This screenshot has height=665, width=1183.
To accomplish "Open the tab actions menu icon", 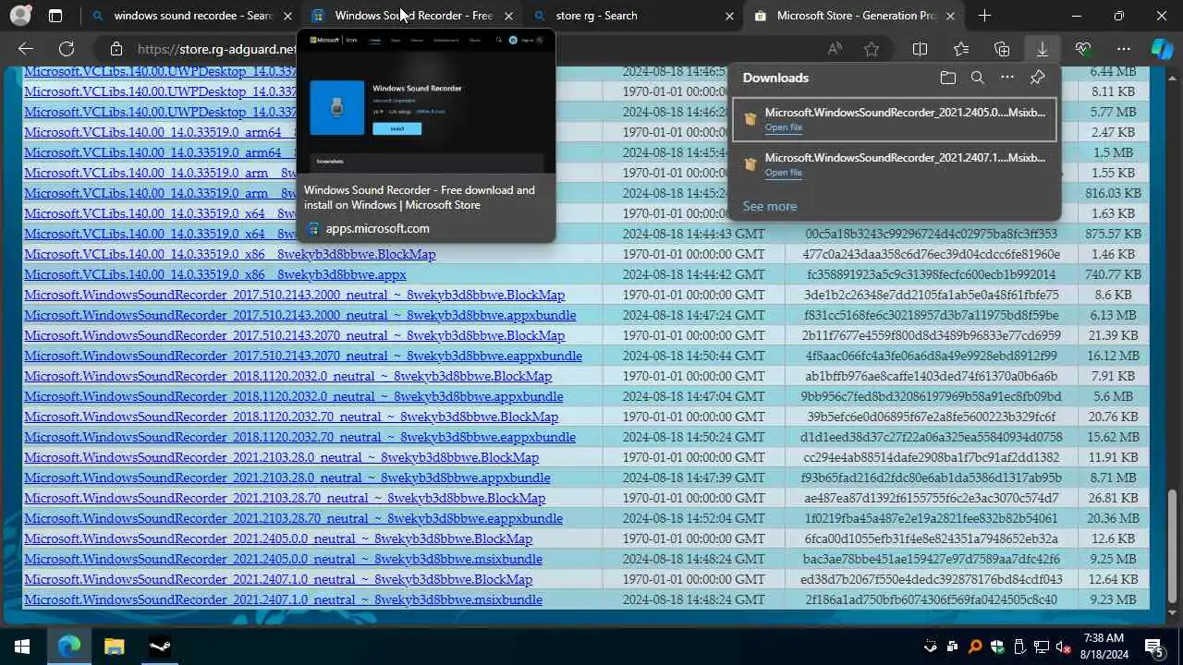I will coord(55,16).
